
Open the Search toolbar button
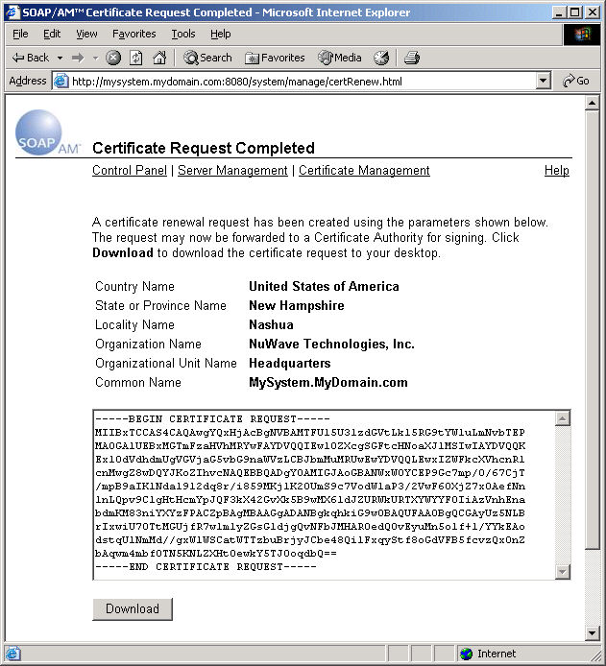(x=207, y=58)
